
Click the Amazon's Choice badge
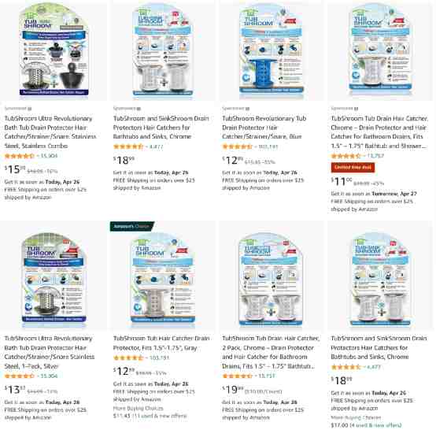[131, 226]
